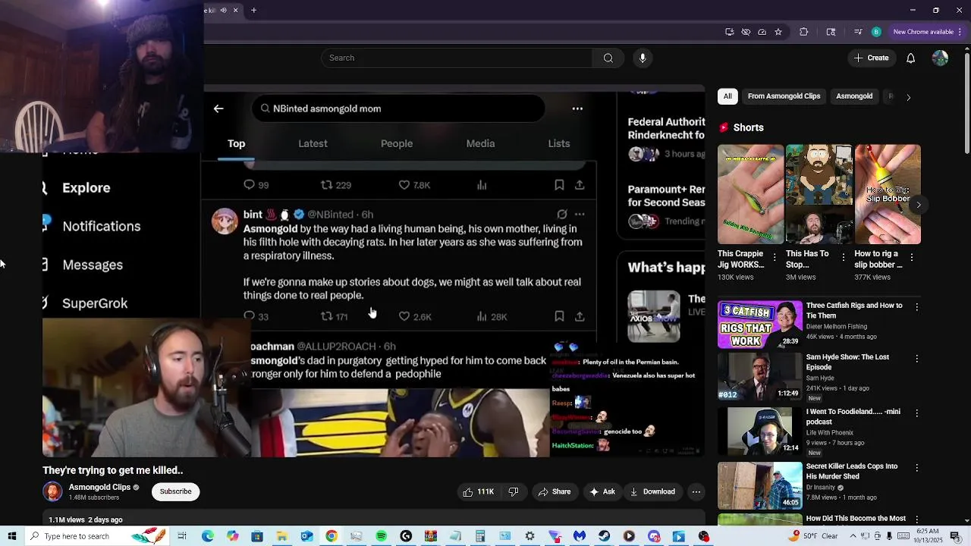Viewport: 971px width, 546px height.
Task: Open Sam Hyde Show: The Lost Episode
Action: point(847,362)
